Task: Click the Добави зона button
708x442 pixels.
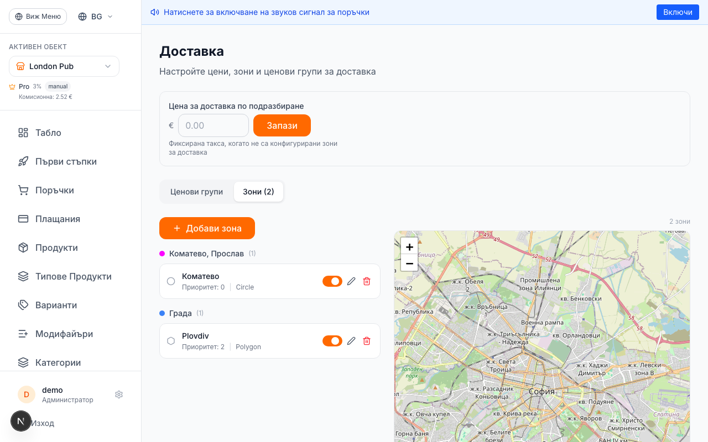Action: 207,228
